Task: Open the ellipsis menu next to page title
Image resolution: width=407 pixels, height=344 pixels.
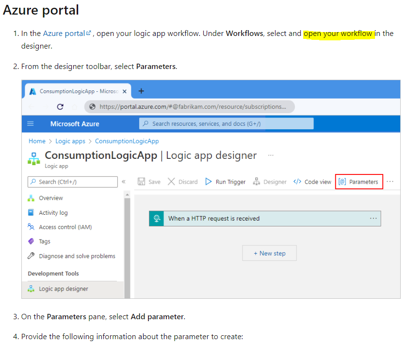Action: click(x=271, y=155)
